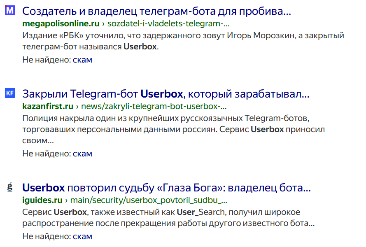The image size is (366, 247).
Task: Click the KF favicon for kazanfirst.ru
Action: (9, 93)
